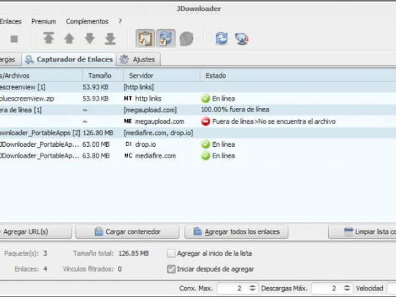396x297 pixels.
Task: Click '100.00% fuera de línea' status text
Action: click(x=235, y=110)
